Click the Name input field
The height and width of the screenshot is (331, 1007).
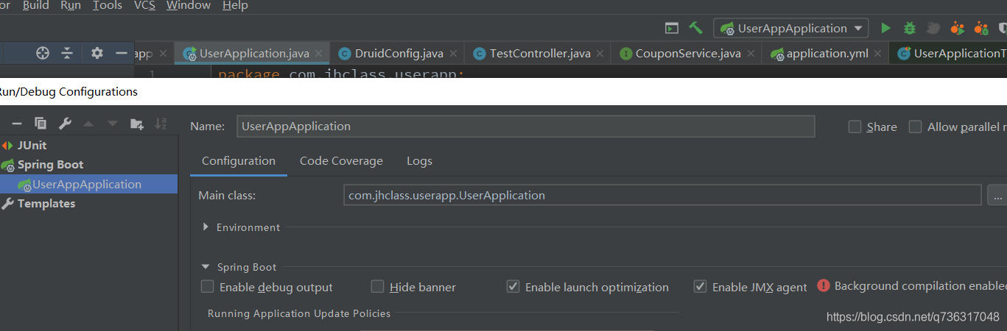(x=526, y=127)
